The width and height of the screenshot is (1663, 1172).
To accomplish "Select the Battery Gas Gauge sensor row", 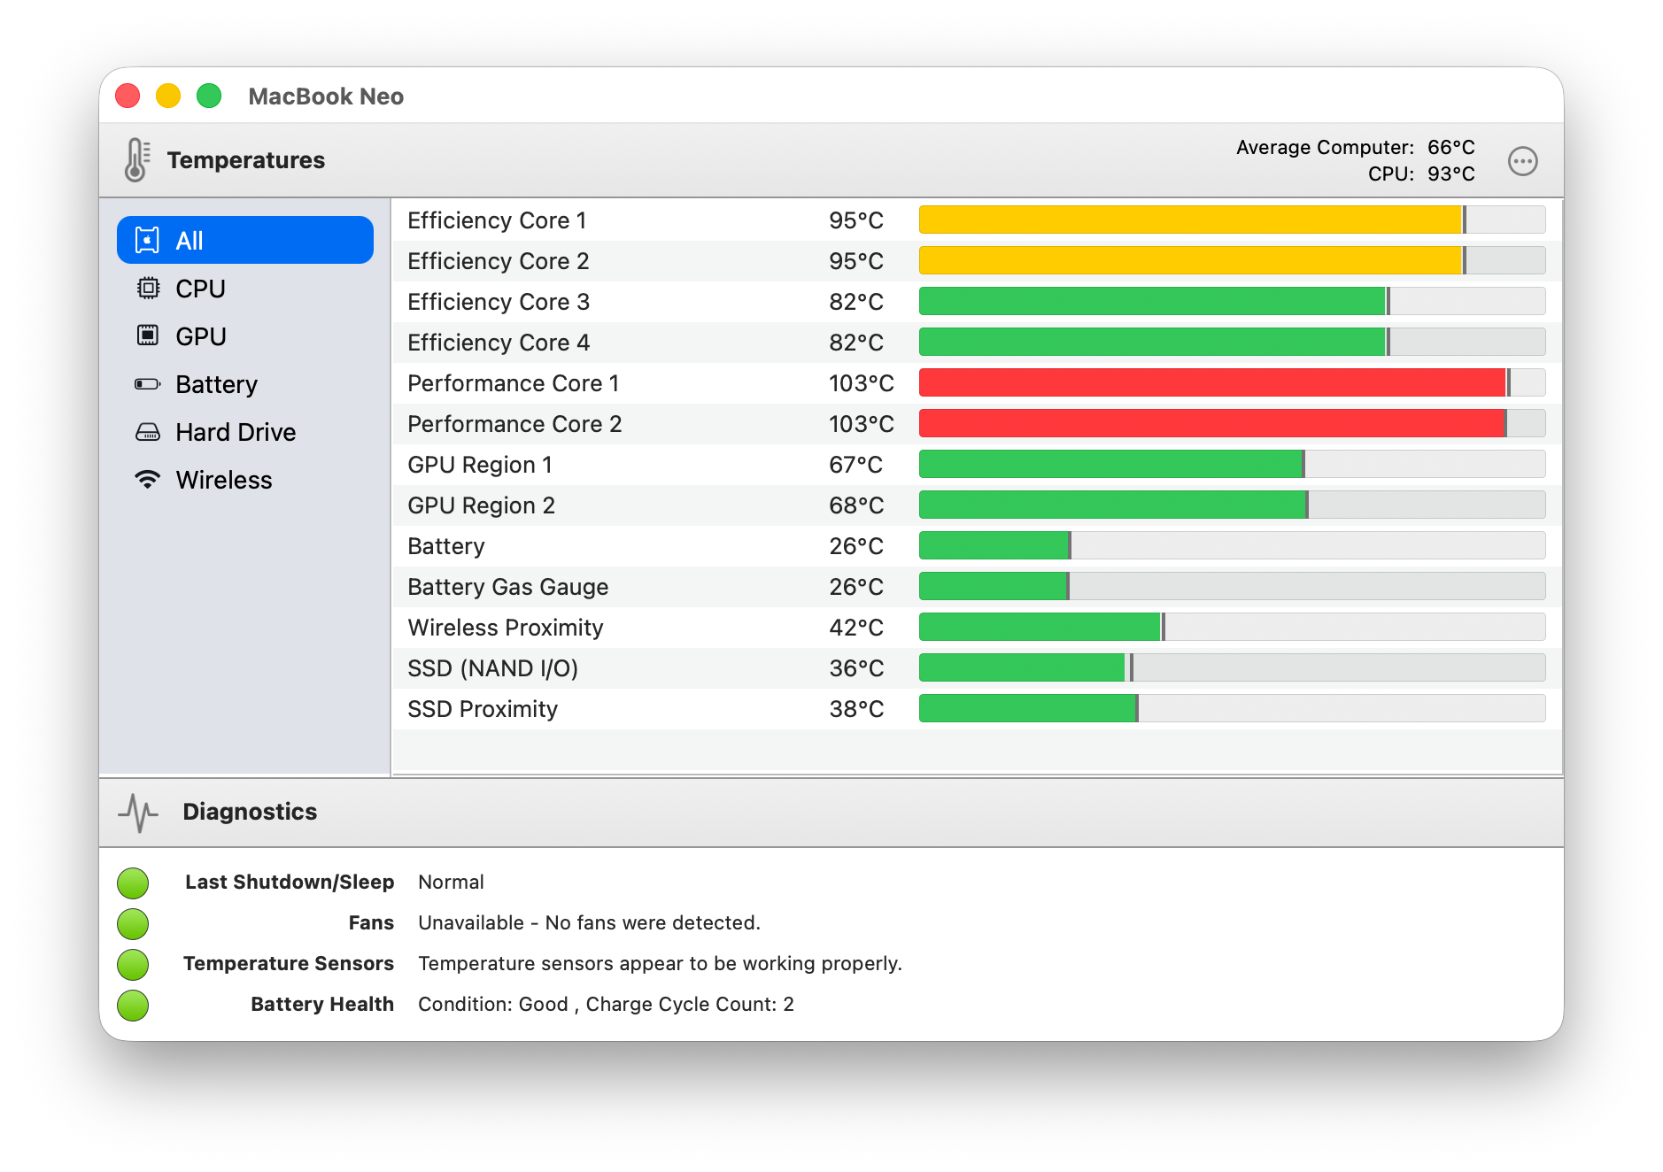I will [507, 586].
